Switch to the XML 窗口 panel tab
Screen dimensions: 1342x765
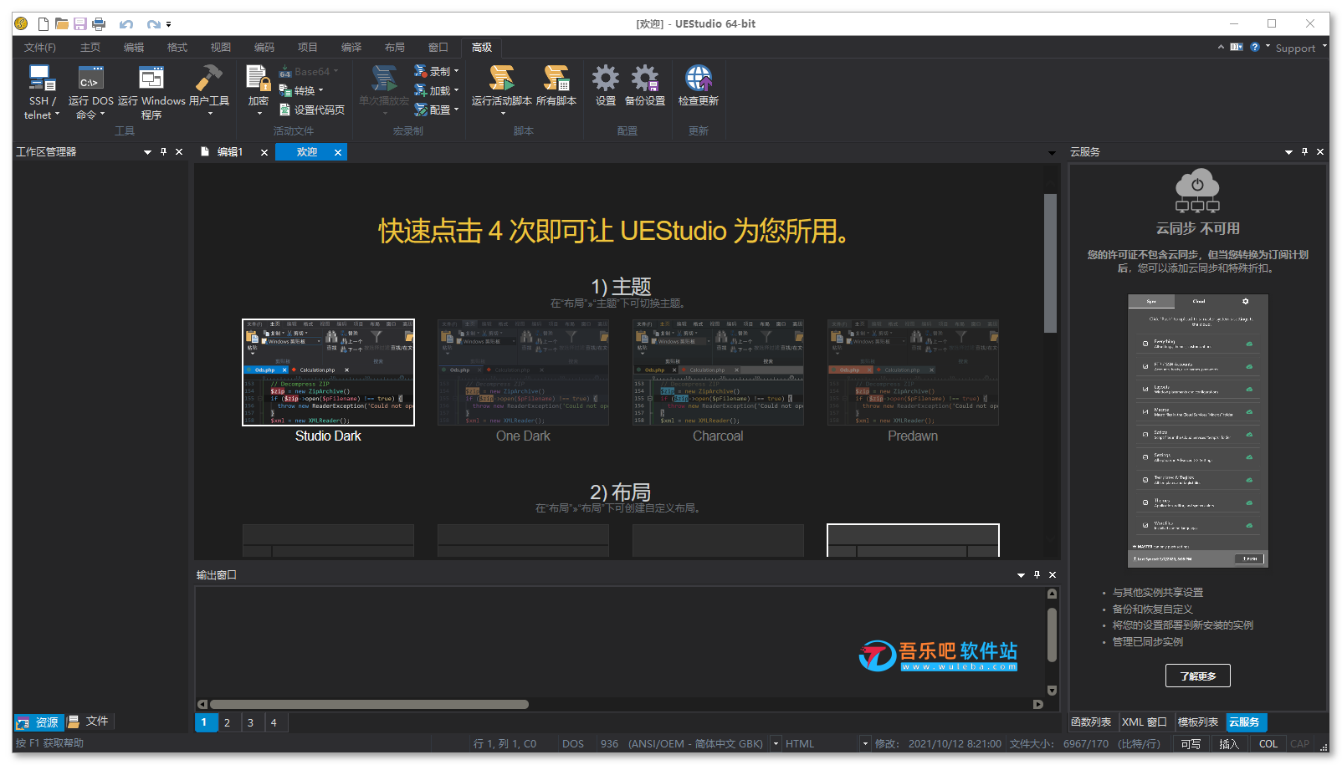pyautogui.click(x=1144, y=722)
